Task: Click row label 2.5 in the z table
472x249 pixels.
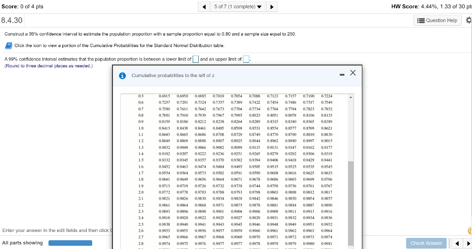Action: click(141, 224)
